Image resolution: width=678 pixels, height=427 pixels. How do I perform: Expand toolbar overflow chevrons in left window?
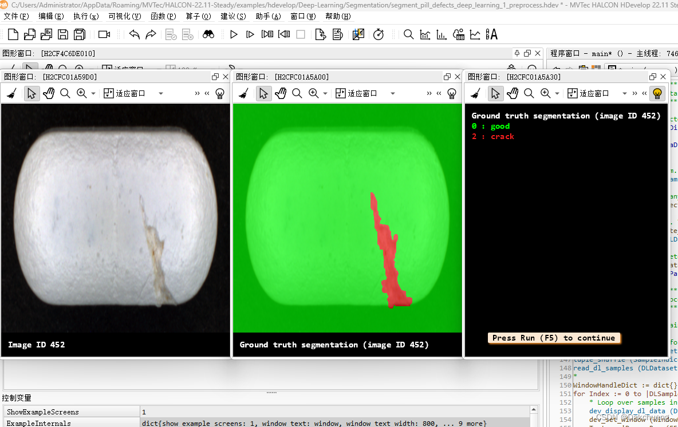(x=197, y=93)
